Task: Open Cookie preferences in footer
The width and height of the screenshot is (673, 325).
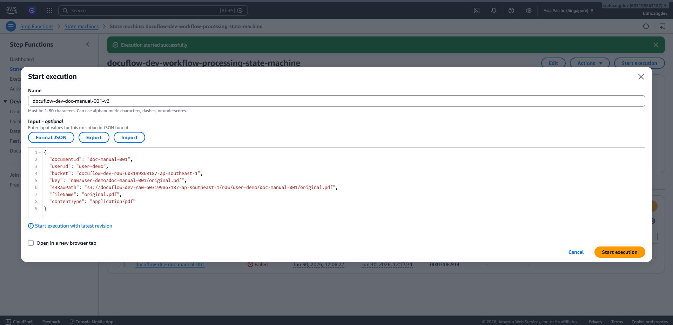Action: click(x=650, y=321)
